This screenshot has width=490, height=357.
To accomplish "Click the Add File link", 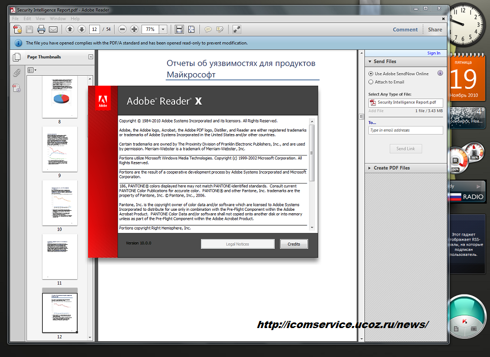I will pos(376,111).
